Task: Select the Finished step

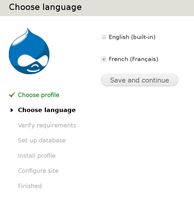Action: pyautogui.click(x=30, y=186)
